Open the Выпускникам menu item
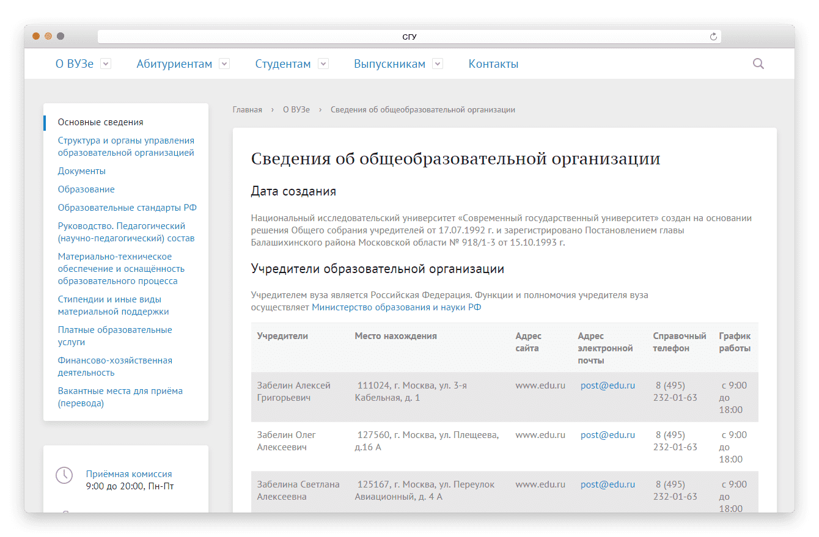Viewport: 819px width, 537px height. 389,64
